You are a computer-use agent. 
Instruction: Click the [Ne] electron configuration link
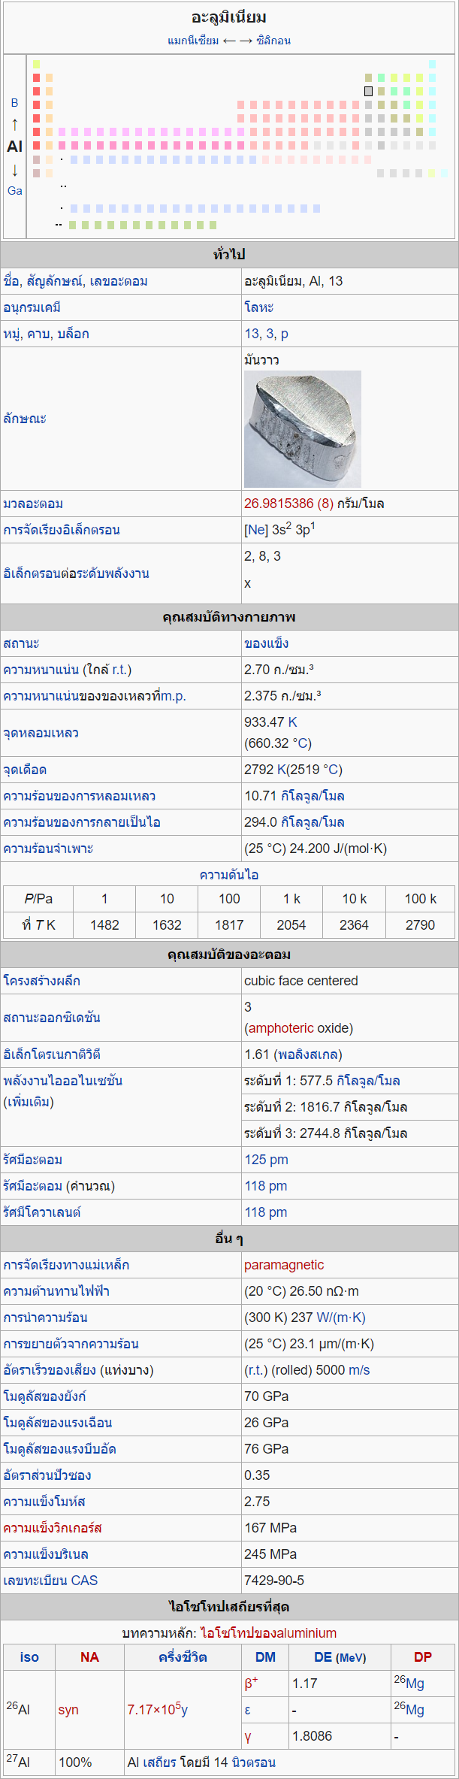(255, 530)
